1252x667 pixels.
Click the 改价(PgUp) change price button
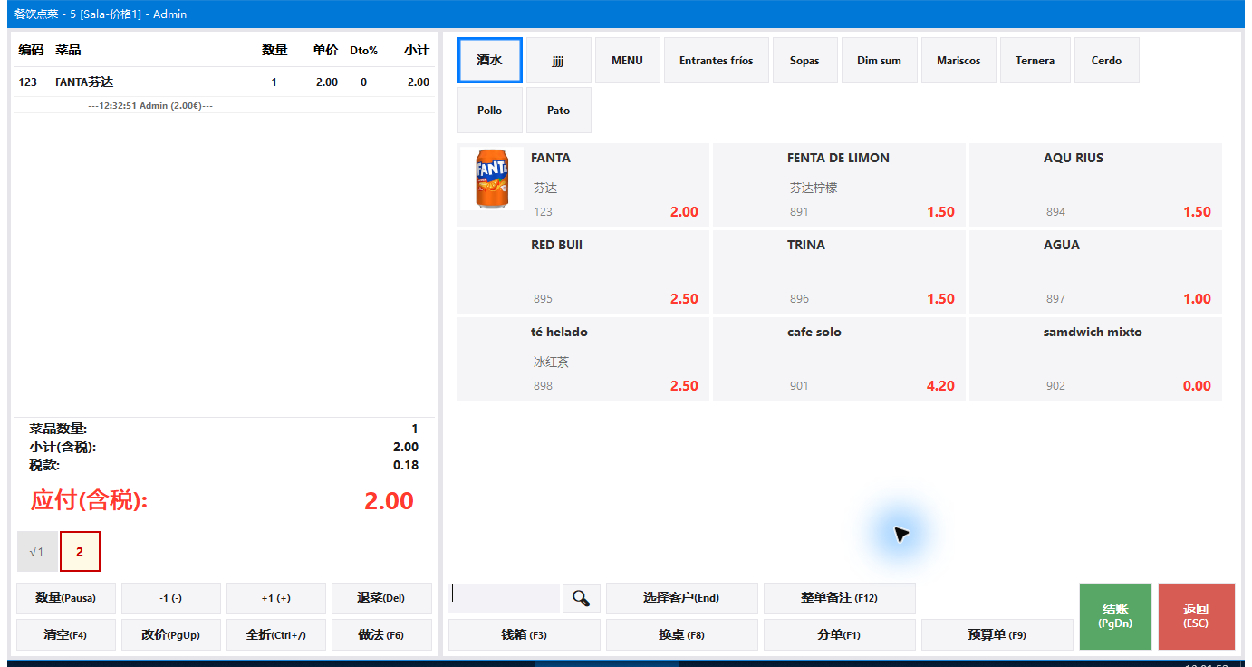[x=171, y=635]
